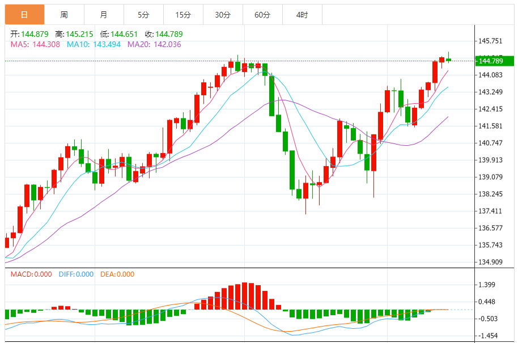Switch to the 月 monthly tab

click(x=104, y=15)
